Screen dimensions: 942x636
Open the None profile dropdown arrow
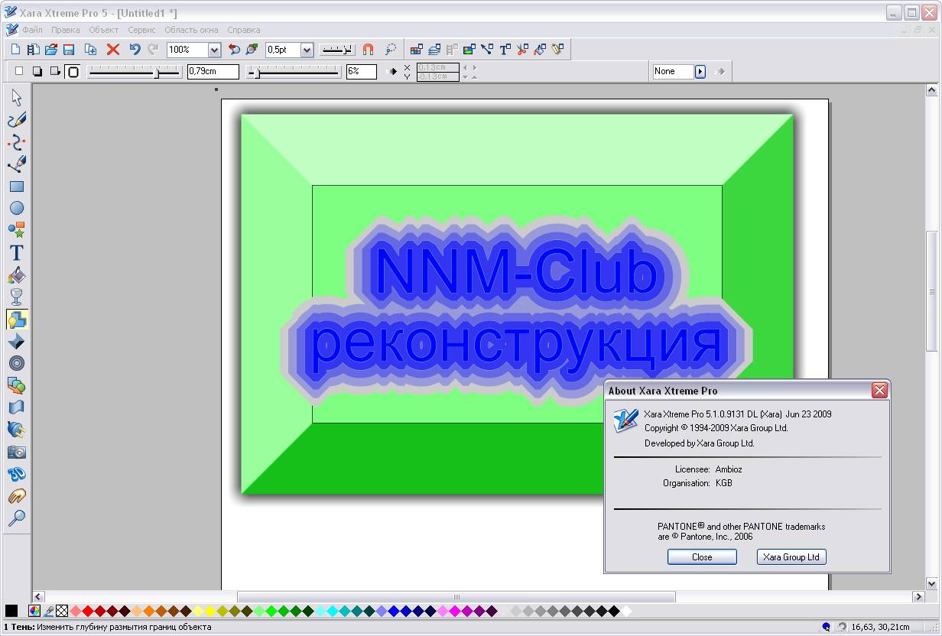coord(700,71)
